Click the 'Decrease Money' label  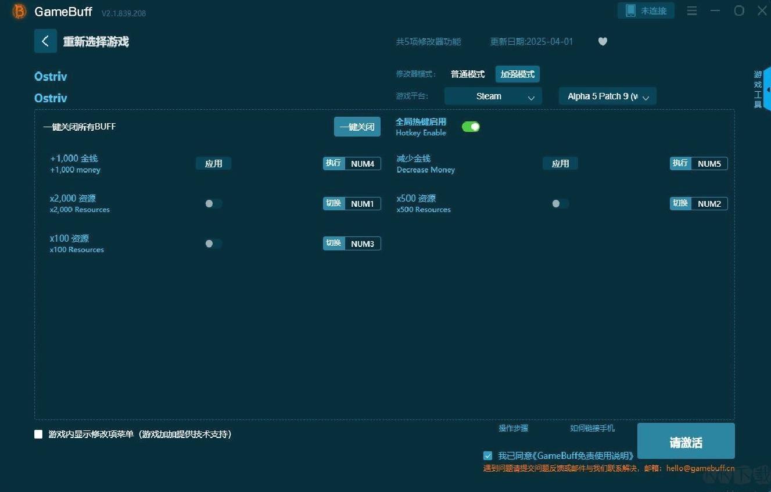click(426, 170)
